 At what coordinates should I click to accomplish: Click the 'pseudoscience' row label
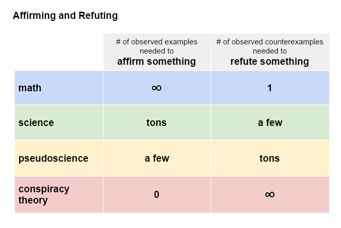pyautogui.click(x=54, y=159)
